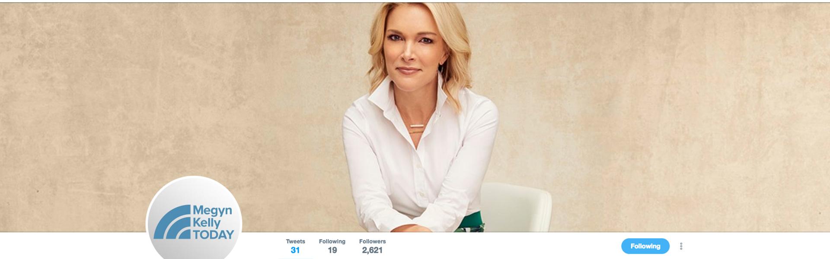Open the three-dot more options menu
This screenshot has width=830, height=259.
click(x=681, y=246)
